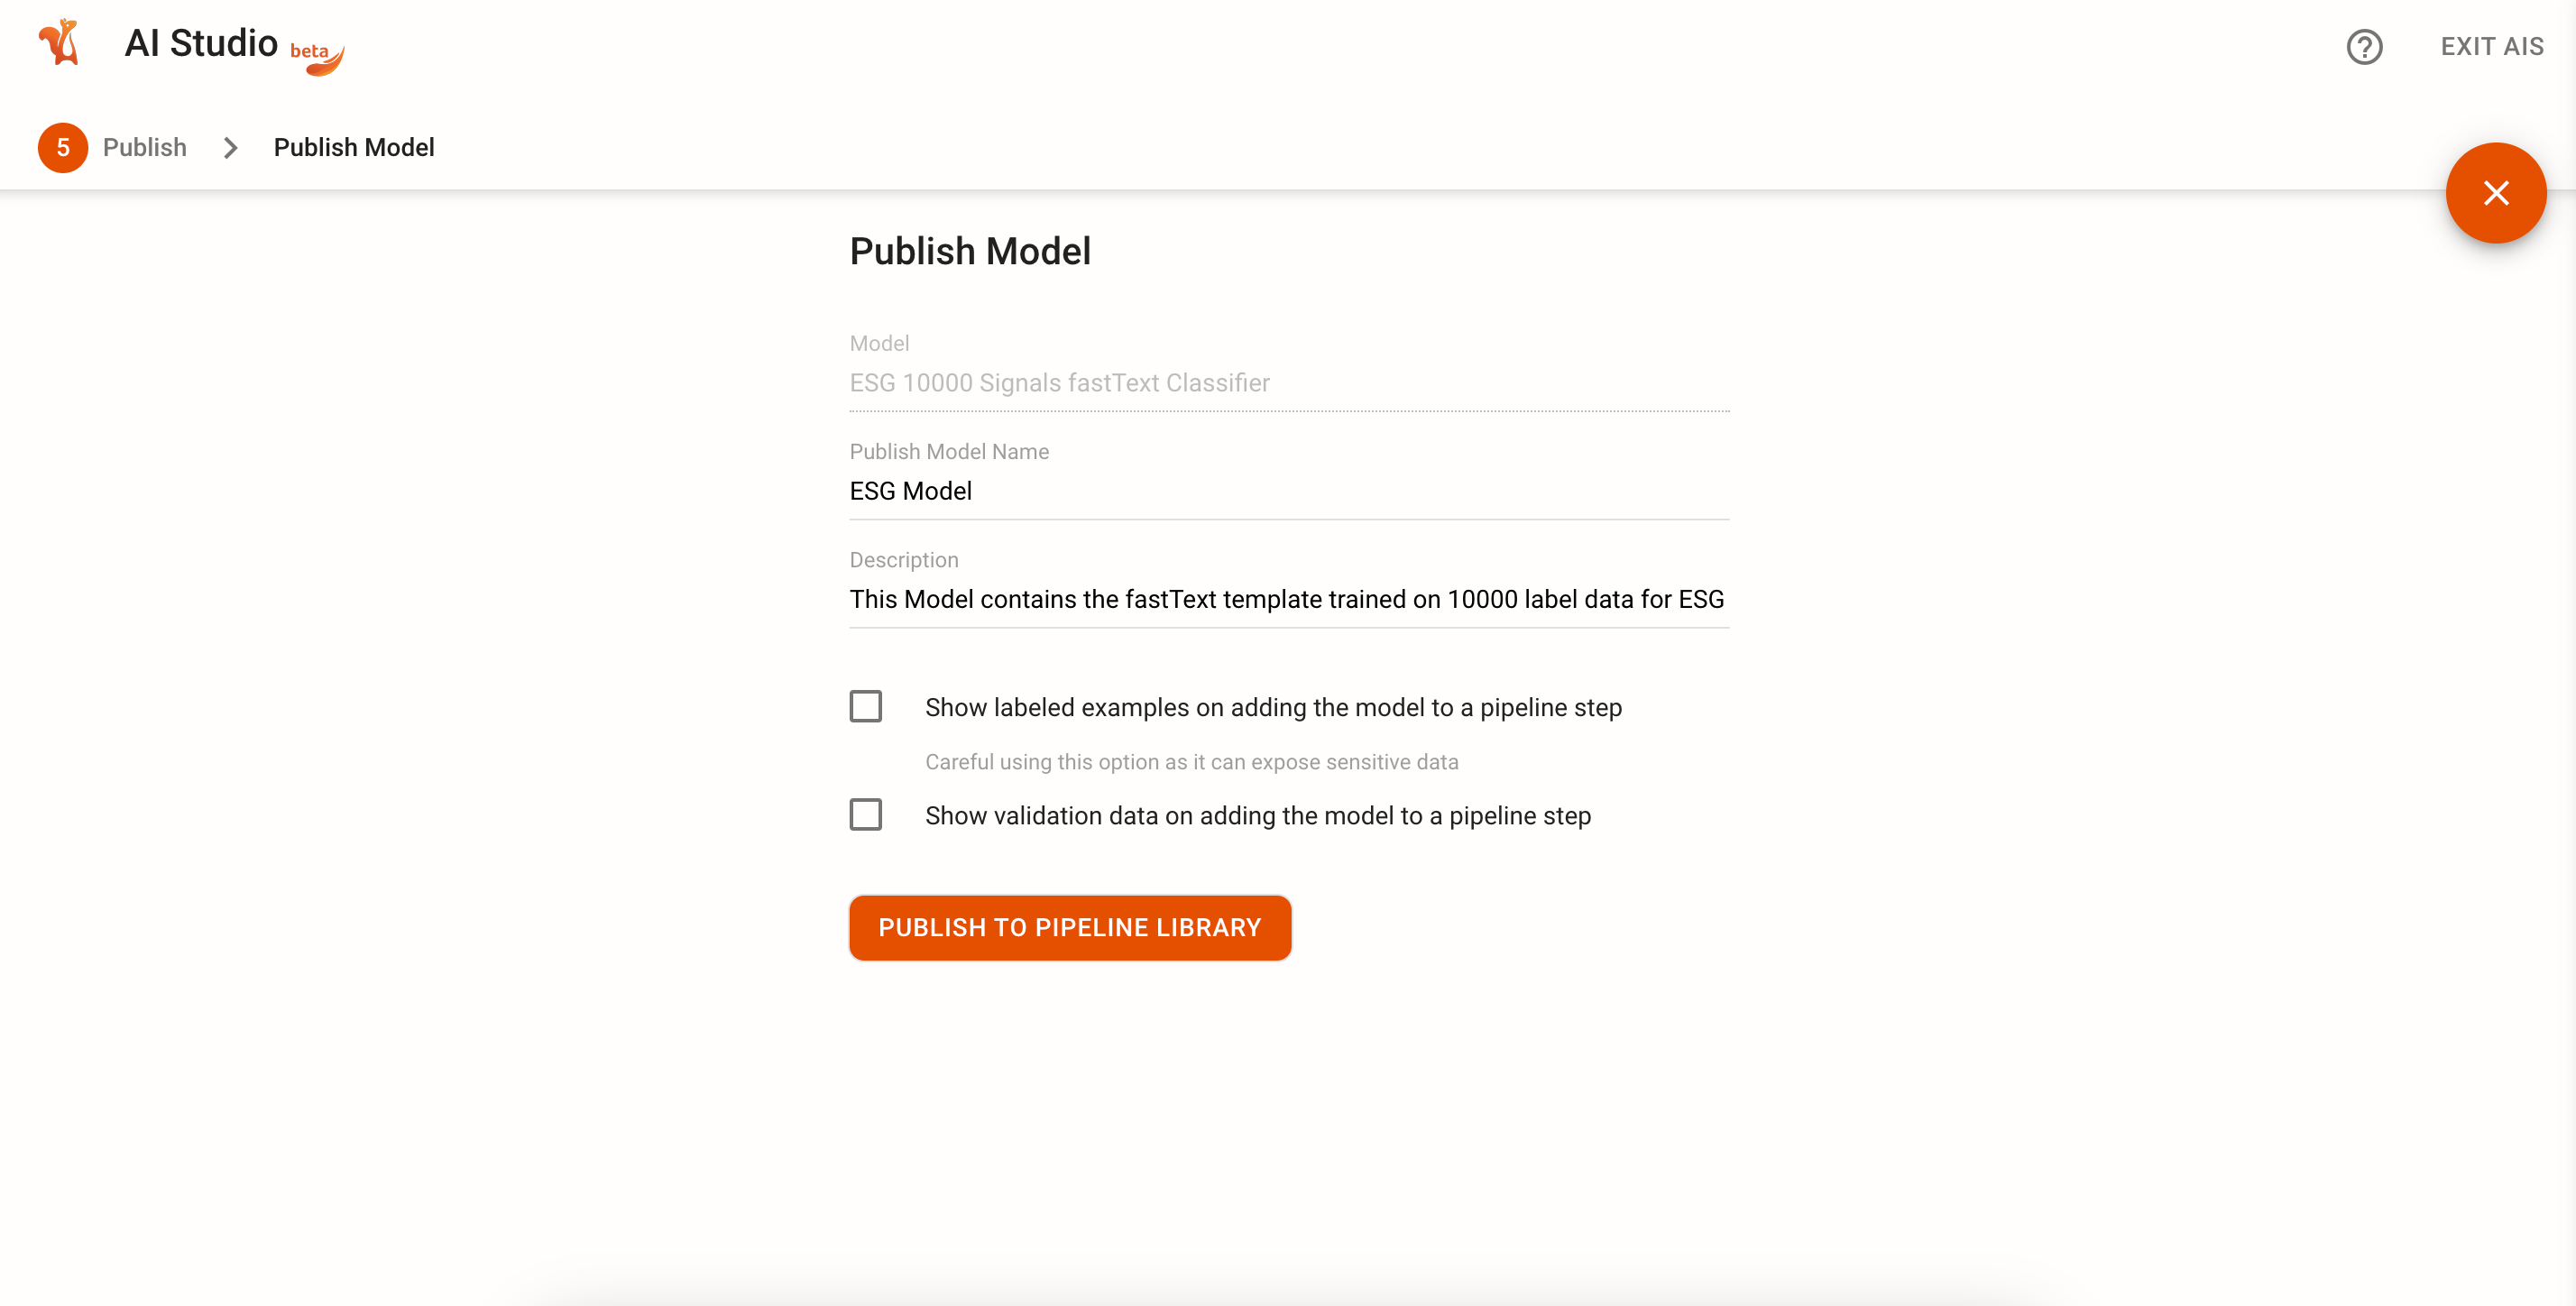2576x1306 pixels.
Task: Click the orange step 5 badge
Action: (x=62, y=147)
